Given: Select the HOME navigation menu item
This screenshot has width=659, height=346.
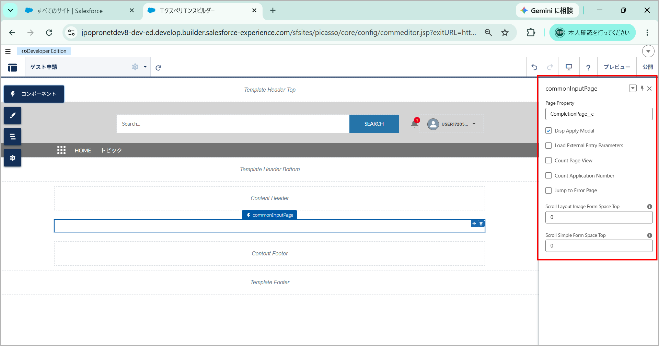Looking at the screenshot, I should pos(83,150).
